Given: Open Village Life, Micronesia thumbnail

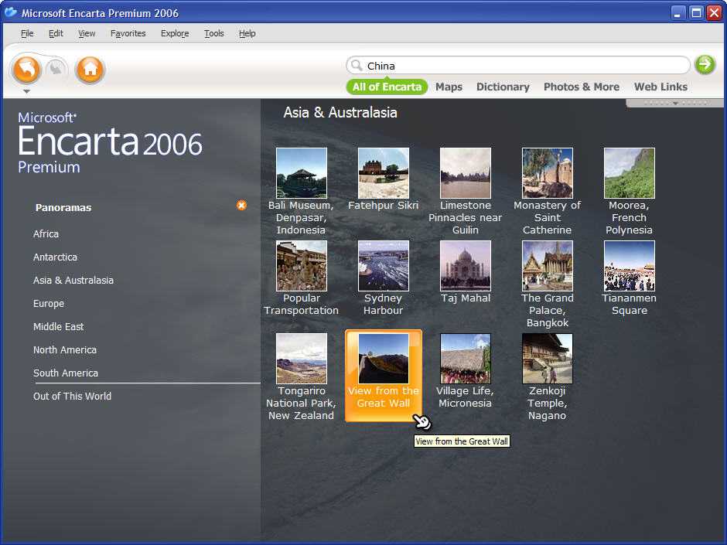Looking at the screenshot, I should (466, 359).
